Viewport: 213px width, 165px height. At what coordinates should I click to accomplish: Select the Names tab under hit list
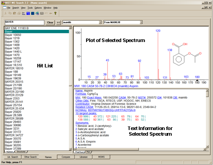pos(10,152)
